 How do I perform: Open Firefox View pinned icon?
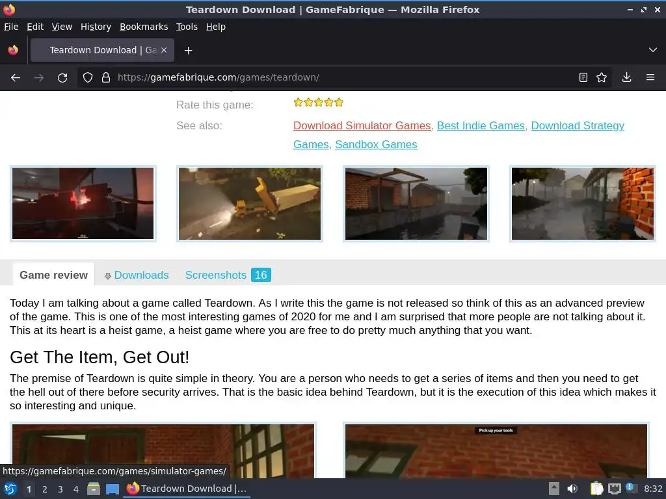point(13,50)
